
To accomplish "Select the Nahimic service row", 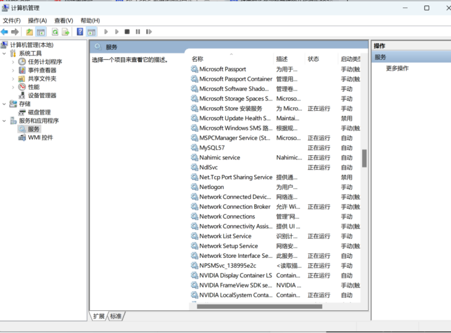I will click(275, 158).
